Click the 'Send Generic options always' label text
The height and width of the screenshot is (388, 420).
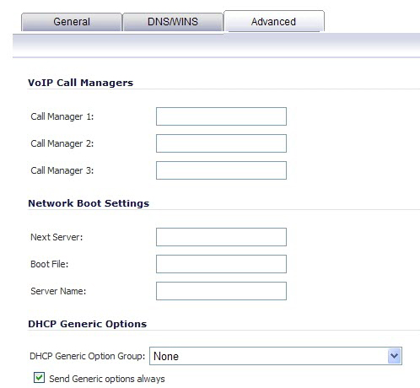[107, 379]
